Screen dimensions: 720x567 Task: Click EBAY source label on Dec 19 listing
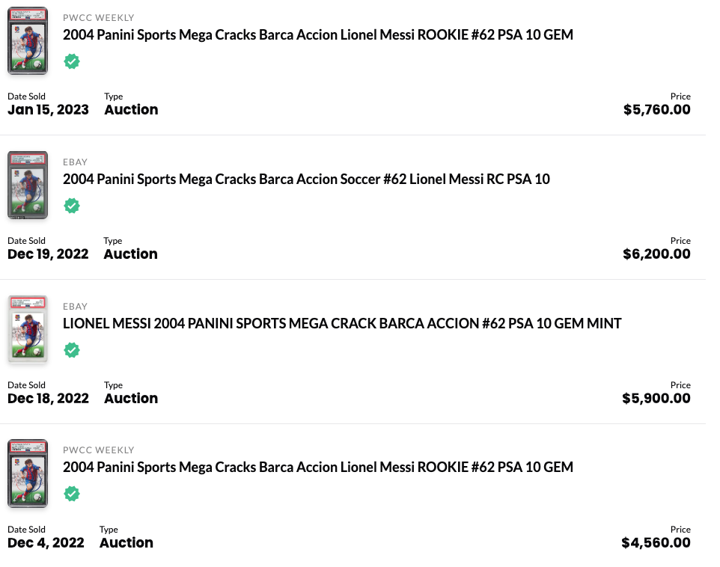tap(76, 162)
